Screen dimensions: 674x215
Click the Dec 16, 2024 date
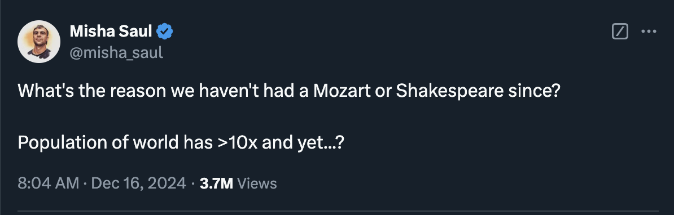click(x=139, y=183)
